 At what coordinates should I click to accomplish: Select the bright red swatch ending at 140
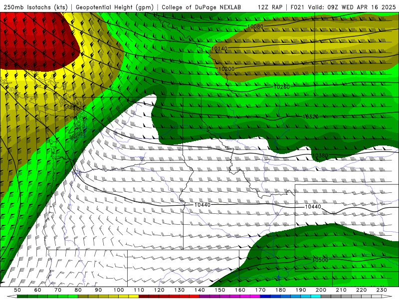tap(195, 297)
